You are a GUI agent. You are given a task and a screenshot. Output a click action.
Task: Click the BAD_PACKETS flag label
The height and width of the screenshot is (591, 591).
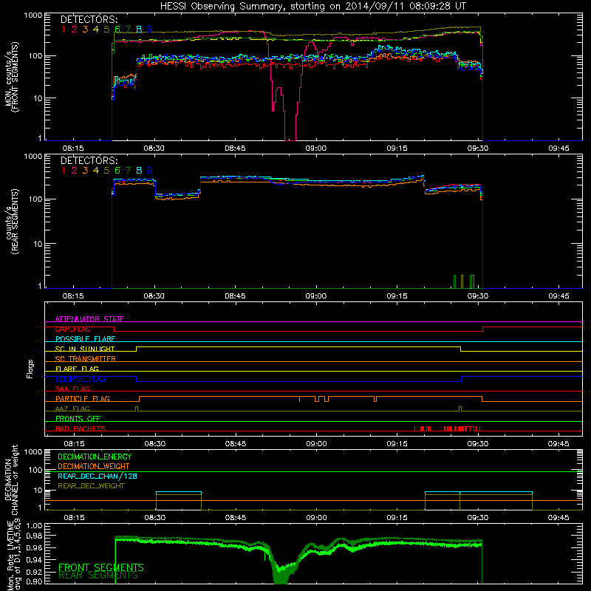(x=81, y=428)
